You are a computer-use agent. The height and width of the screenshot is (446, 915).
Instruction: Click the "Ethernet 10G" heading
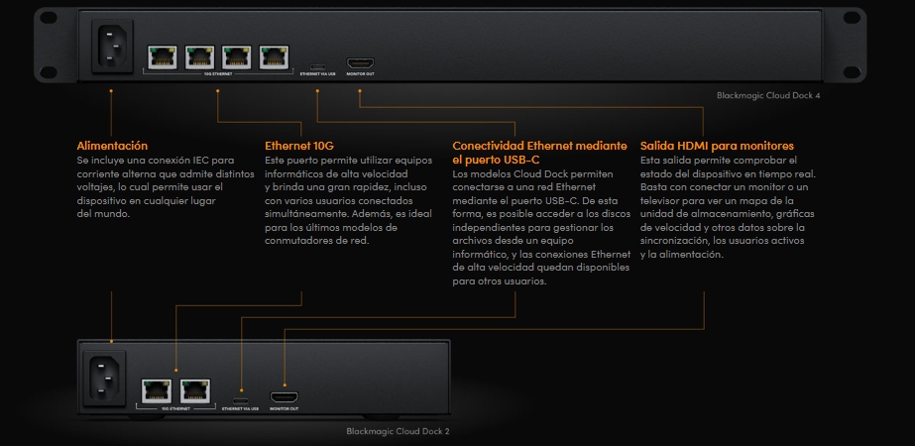pyautogui.click(x=299, y=146)
